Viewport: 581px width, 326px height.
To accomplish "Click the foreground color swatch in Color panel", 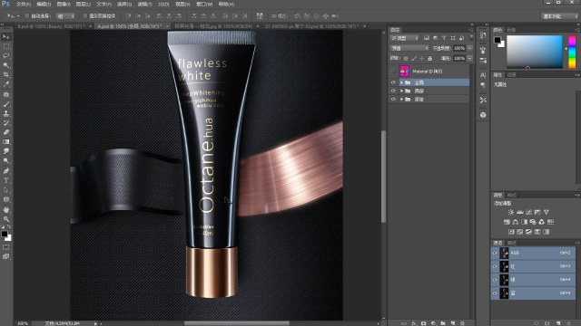I will tap(497, 40).
